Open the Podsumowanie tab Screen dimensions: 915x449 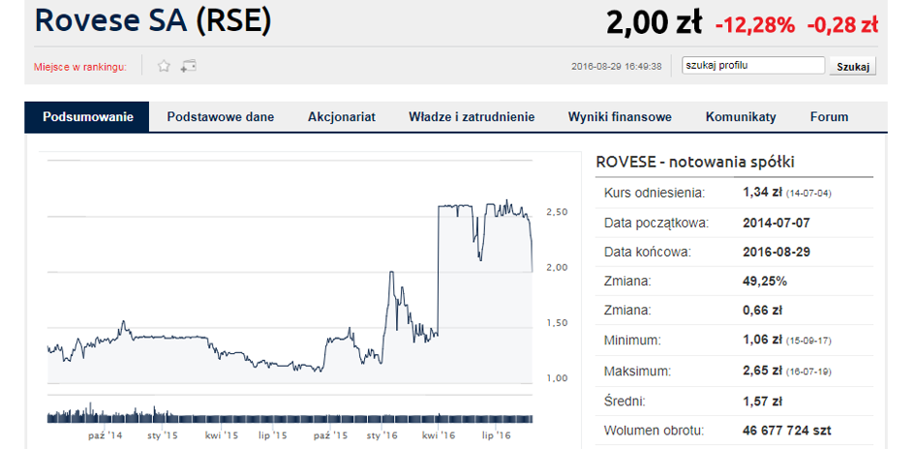(x=87, y=117)
